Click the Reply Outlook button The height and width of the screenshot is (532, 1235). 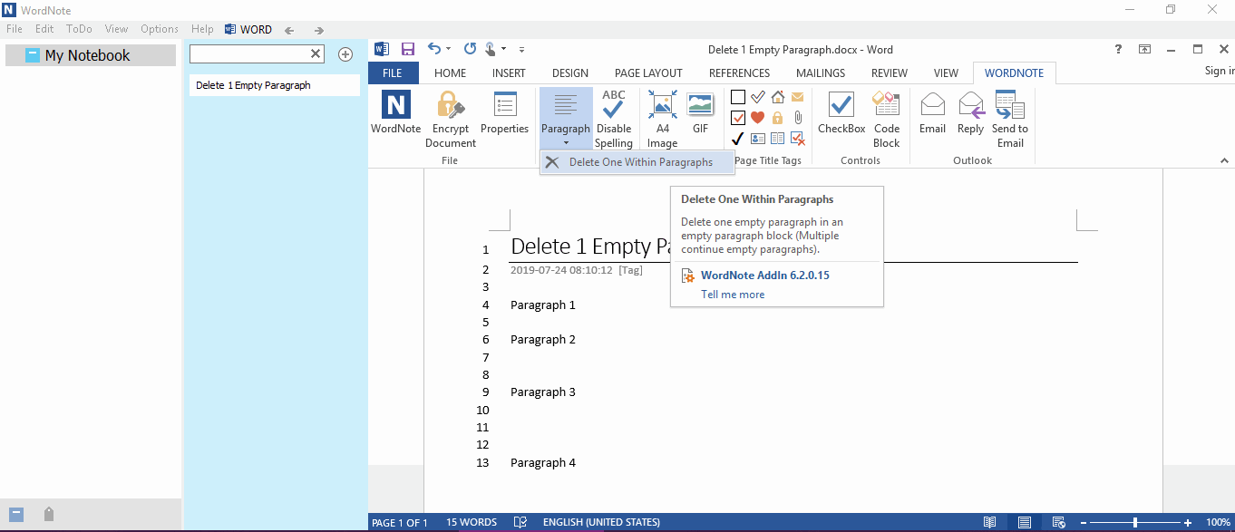[x=970, y=112]
